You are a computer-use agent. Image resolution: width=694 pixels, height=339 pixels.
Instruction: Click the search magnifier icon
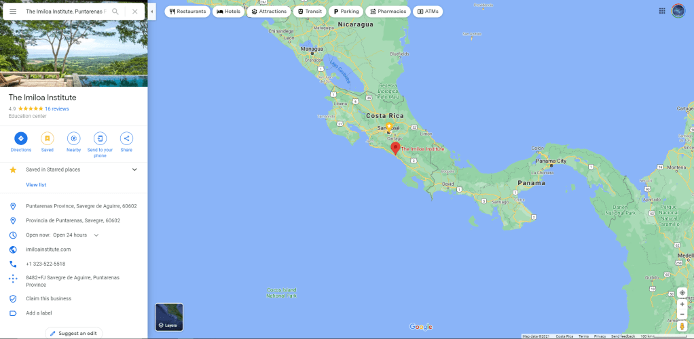point(115,12)
